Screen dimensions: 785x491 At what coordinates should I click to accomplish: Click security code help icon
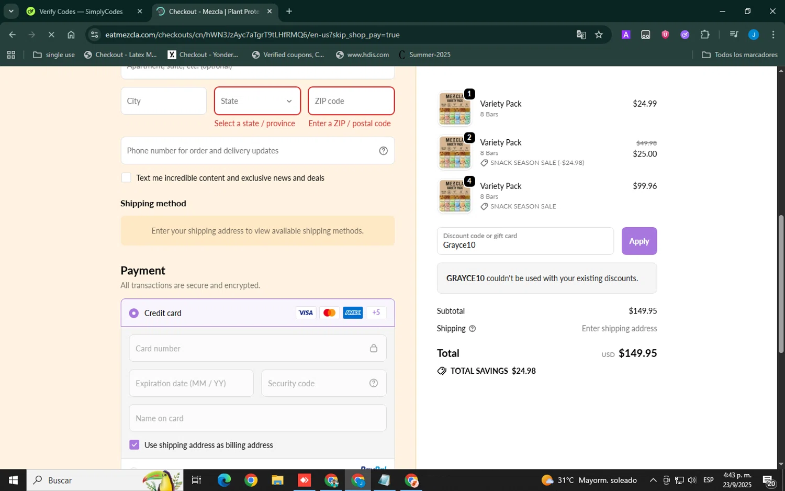(374, 383)
